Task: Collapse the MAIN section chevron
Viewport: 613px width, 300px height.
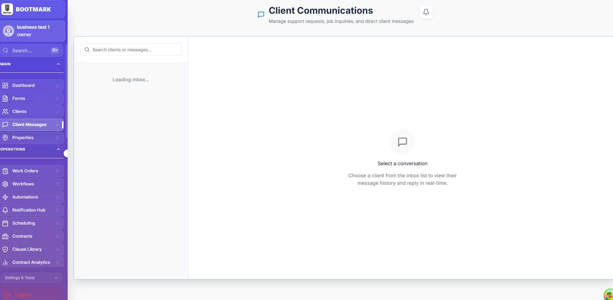Action: click(58, 64)
